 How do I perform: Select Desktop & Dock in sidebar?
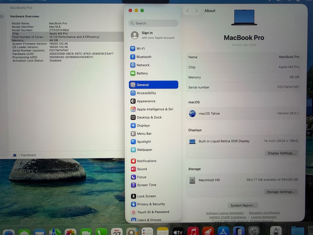(x=146, y=117)
